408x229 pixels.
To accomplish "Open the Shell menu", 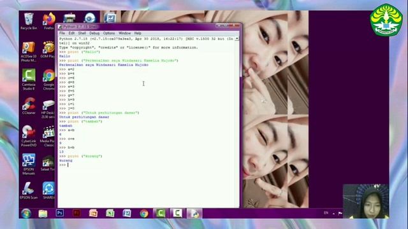I will click(82, 33).
